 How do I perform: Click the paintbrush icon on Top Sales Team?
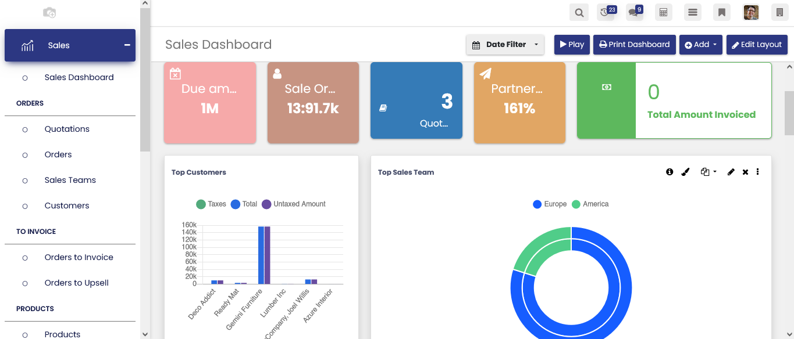[685, 172]
